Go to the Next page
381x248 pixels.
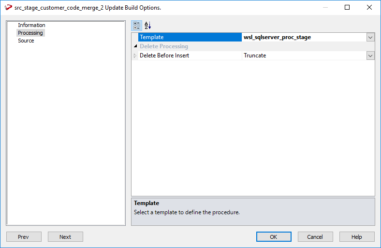click(x=65, y=237)
